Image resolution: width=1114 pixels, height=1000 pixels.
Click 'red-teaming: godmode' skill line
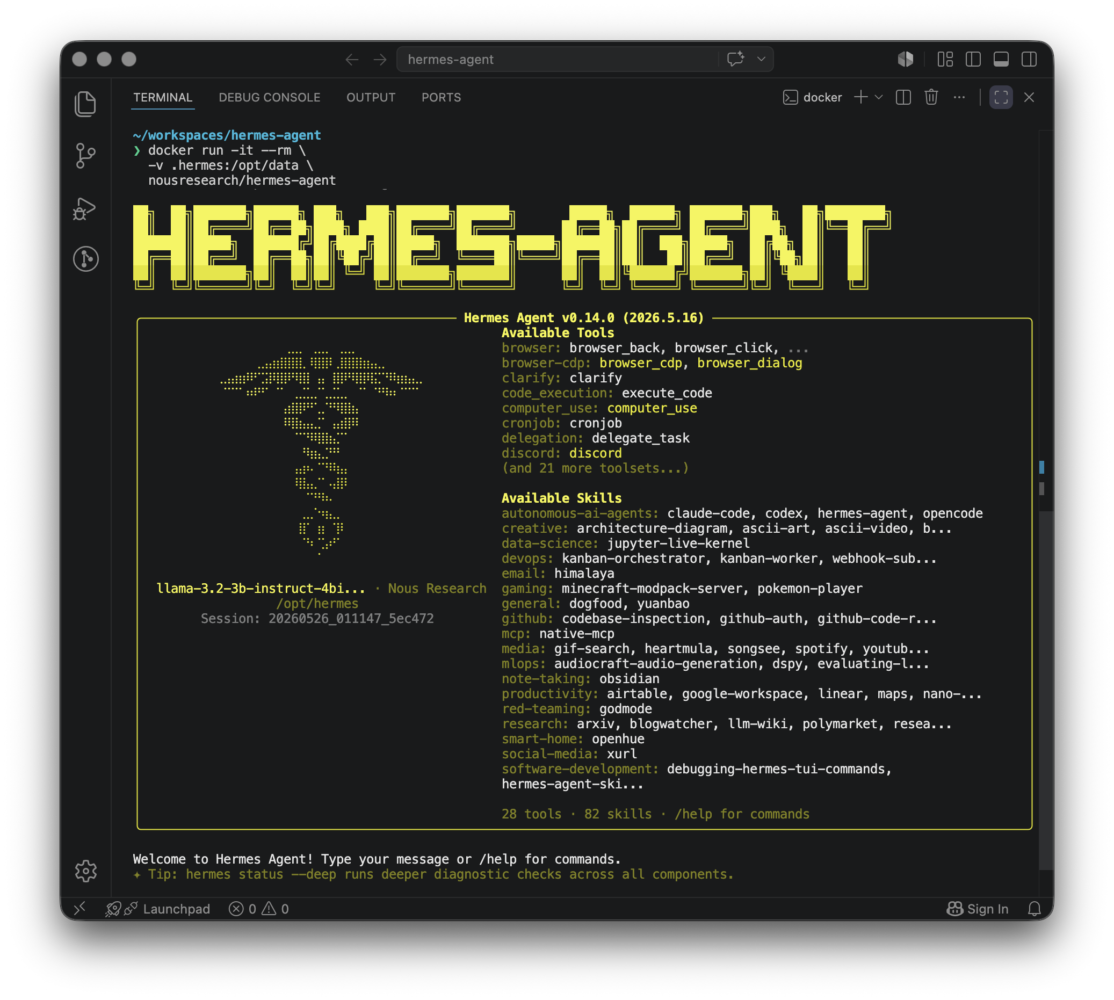coord(576,709)
